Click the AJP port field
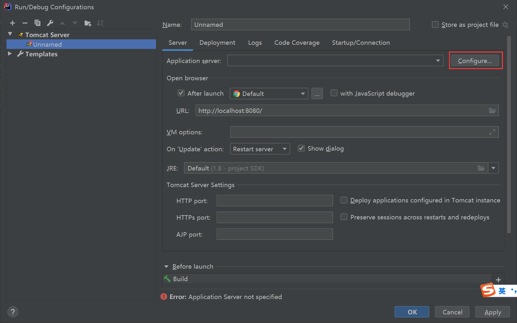The image size is (517, 323). point(275,234)
